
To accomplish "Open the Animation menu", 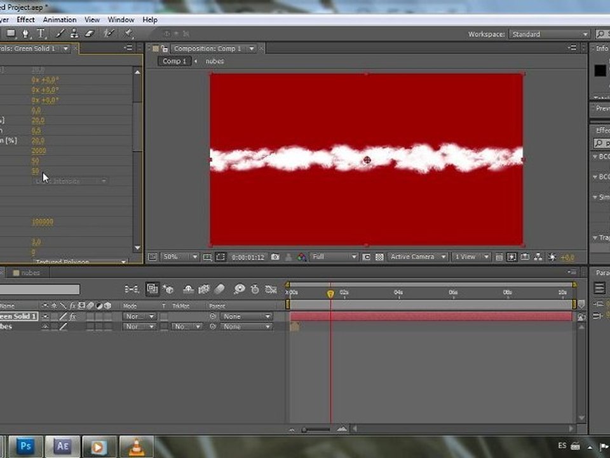I will pos(60,20).
